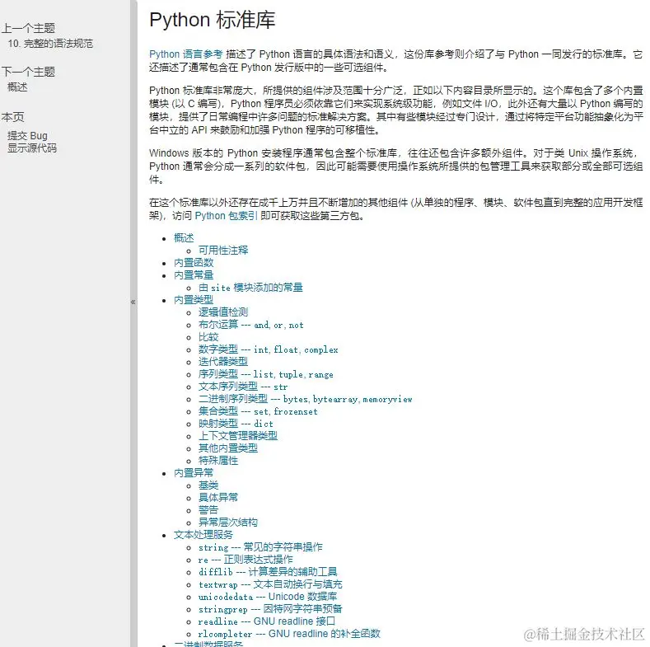
Task: Go to 内置异常 section
Action: (194, 473)
